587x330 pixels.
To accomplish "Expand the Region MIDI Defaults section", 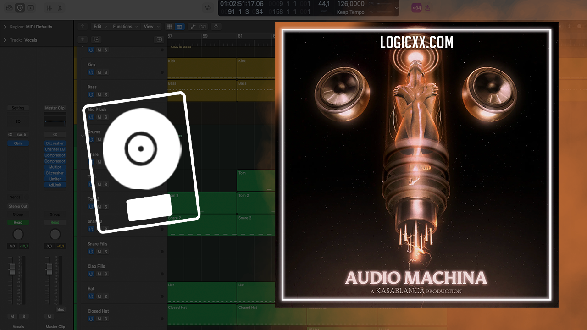I will point(5,27).
